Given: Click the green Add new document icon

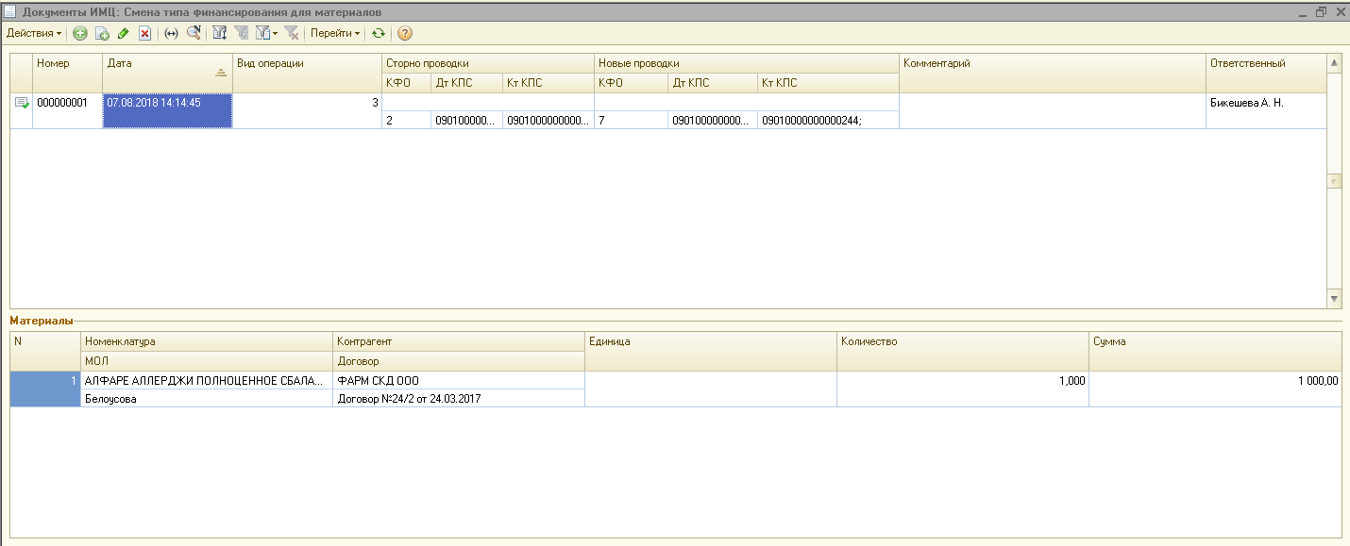Looking at the screenshot, I should pos(80,33).
